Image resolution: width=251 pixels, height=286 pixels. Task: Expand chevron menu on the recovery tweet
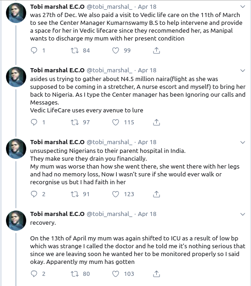point(243,214)
